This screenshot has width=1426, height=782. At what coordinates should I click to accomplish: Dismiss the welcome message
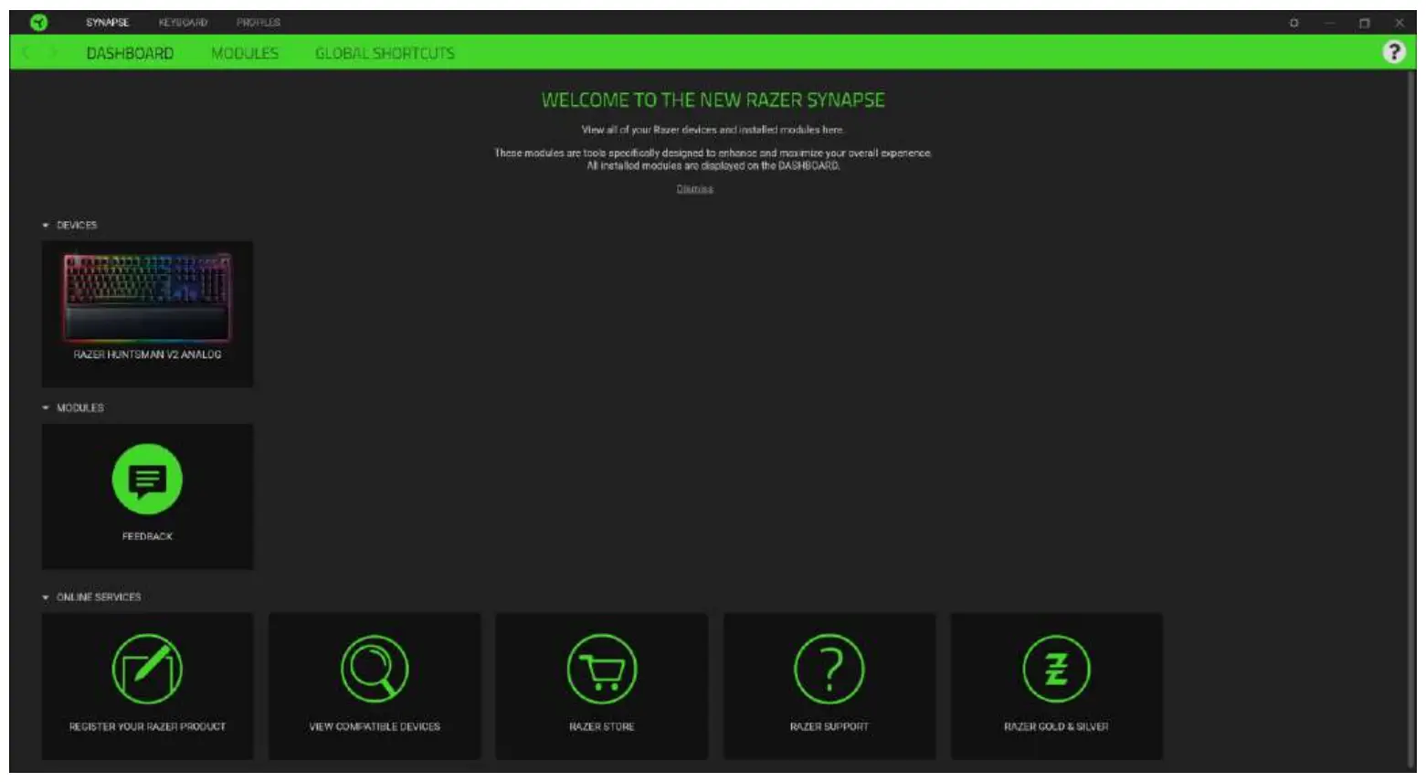(x=695, y=188)
